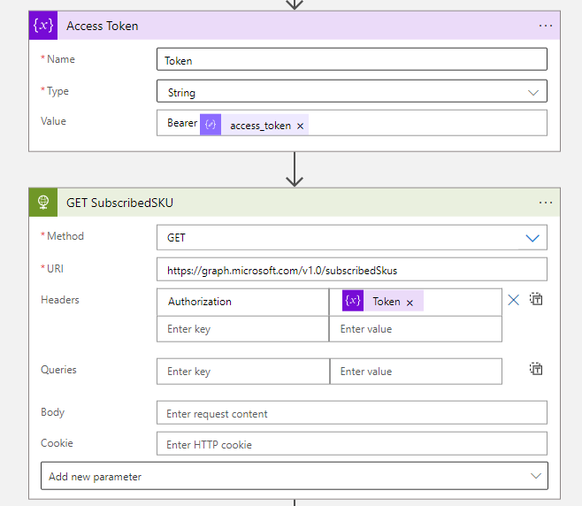The height and width of the screenshot is (506, 582).
Task: Click the variable Name field containing Token
Action: pos(351,59)
